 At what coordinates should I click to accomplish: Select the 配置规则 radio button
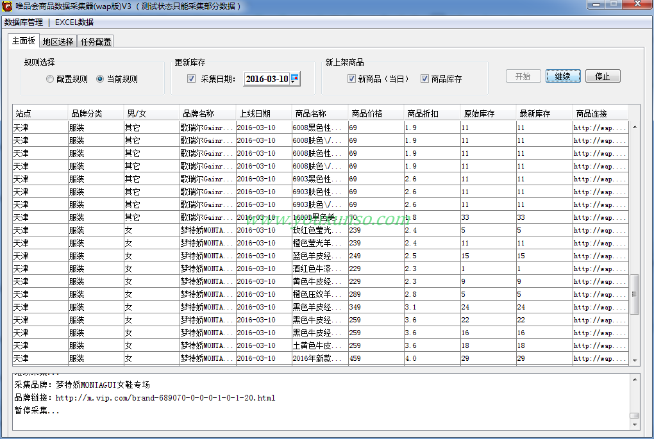(50, 79)
